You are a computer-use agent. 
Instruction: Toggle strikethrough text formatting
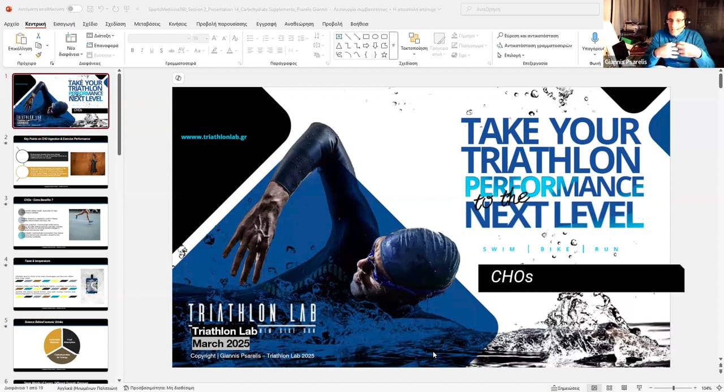(171, 50)
